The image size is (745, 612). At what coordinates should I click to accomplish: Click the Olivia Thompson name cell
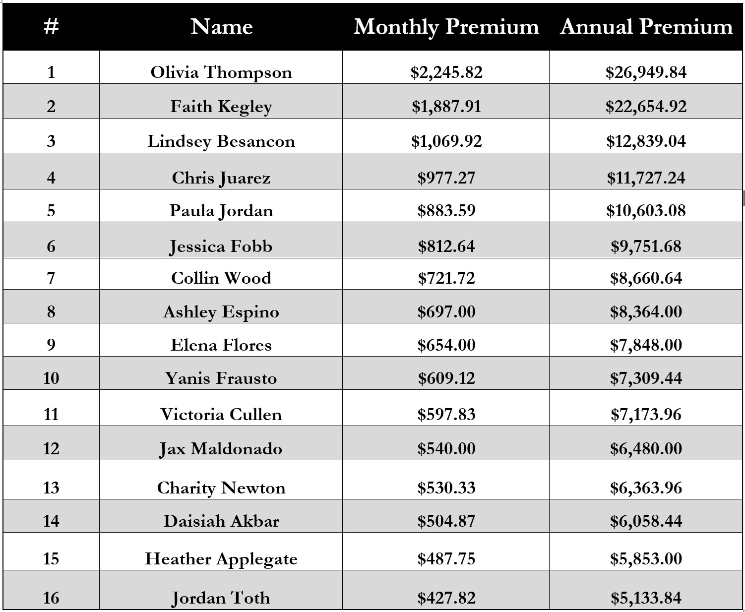[221, 67]
